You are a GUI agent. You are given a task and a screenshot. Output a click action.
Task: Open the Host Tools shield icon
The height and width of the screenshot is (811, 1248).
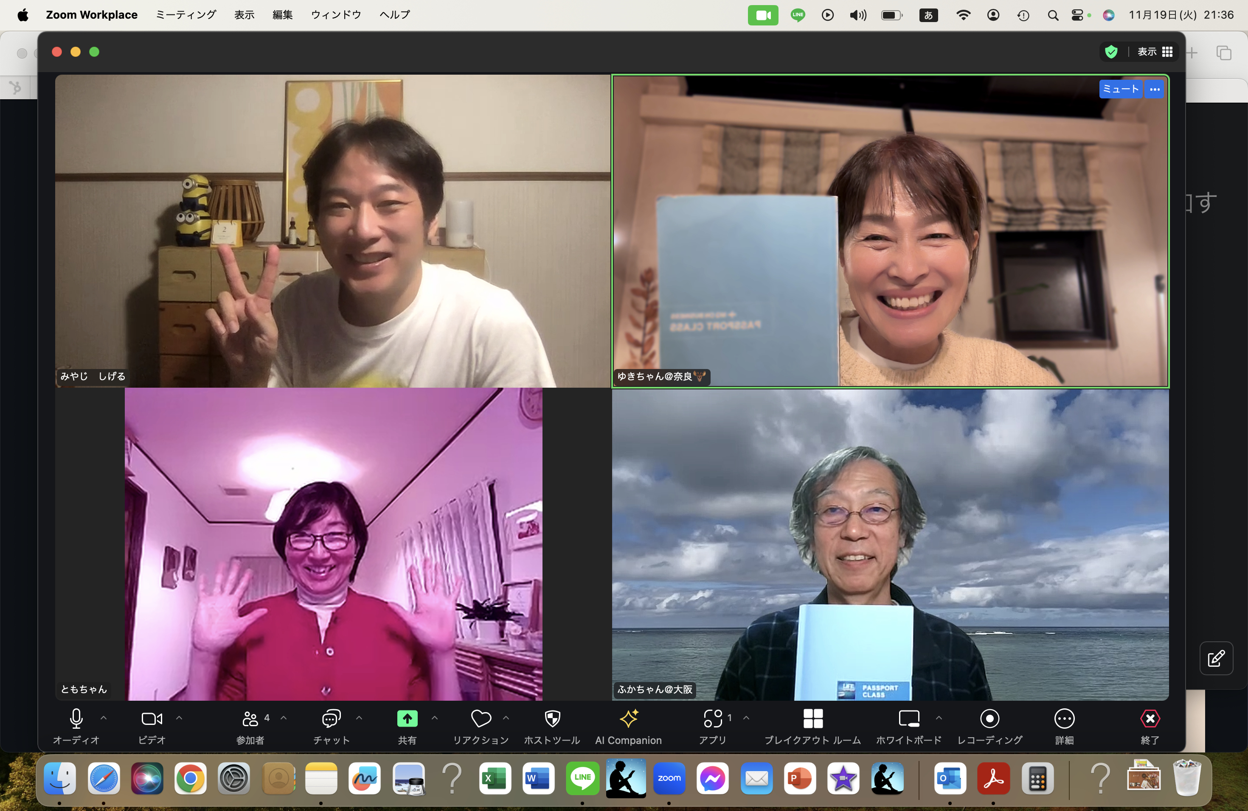tap(552, 719)
